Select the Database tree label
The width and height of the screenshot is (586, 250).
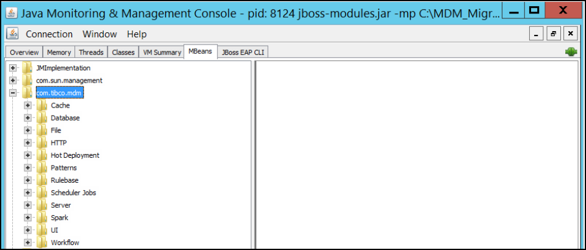[65, 118]
